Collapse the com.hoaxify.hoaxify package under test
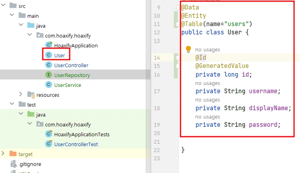This screenshot has width=300, height=173. coord(30,124)
